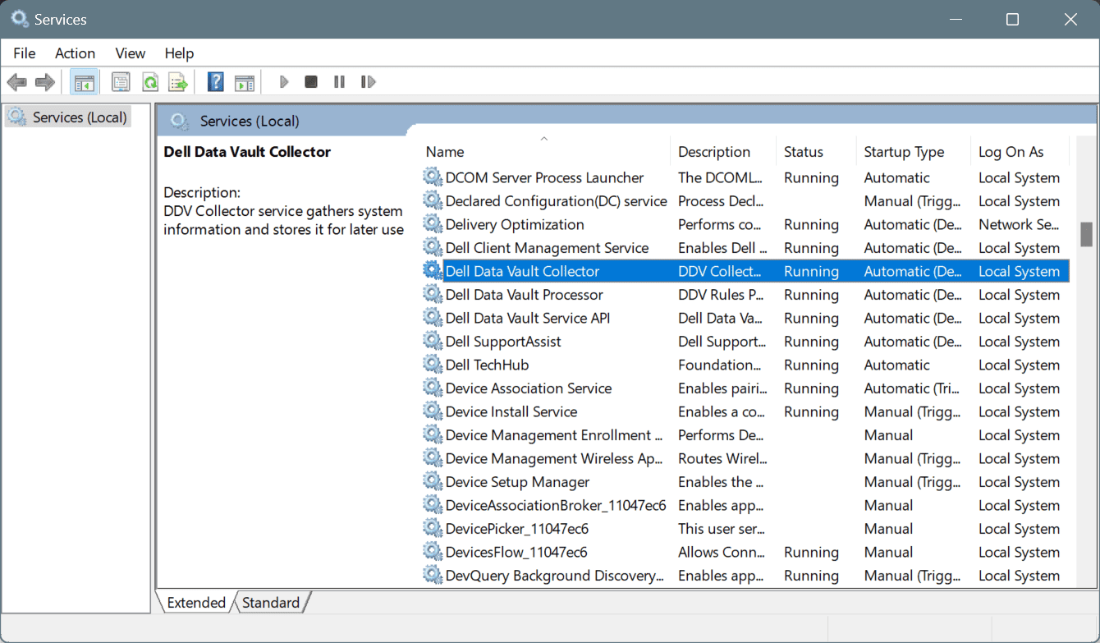The width and height of the screenshot is (1100, 643).
Task: Click the 'Network Se...' log on cell
Action: pyautogui.click(x=1019, y=224)
